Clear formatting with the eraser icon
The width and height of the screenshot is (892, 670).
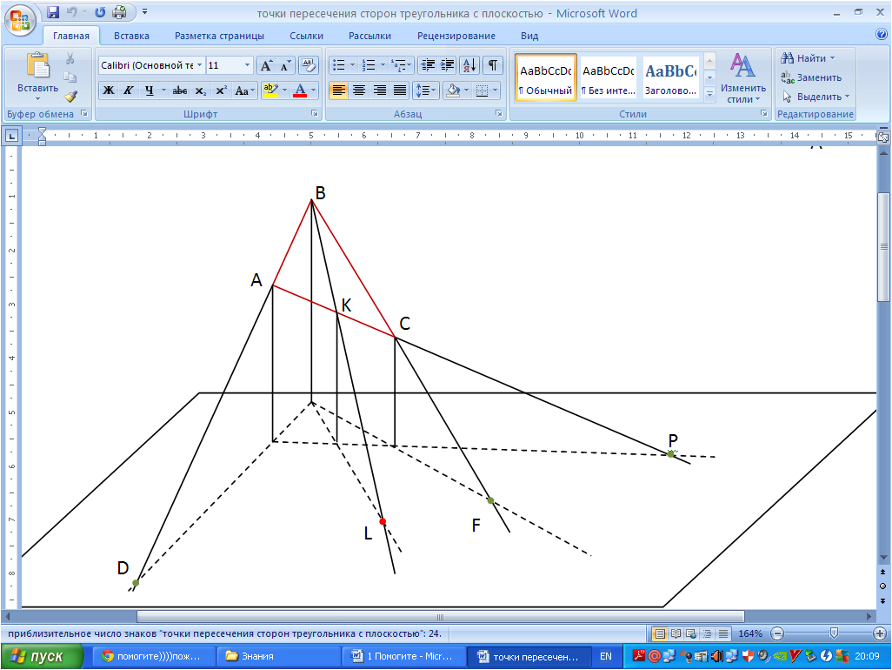[x=309, y=65]
